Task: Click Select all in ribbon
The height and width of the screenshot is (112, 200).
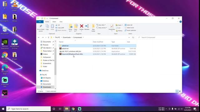Action: [128, 25]
